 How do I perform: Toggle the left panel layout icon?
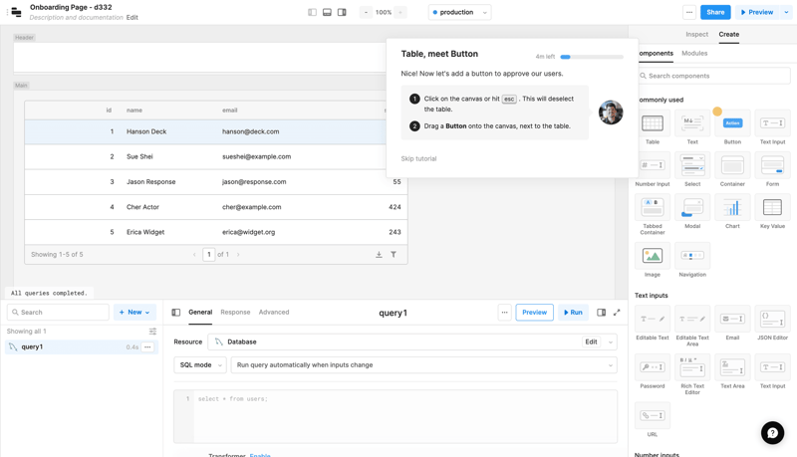[312, 12]
